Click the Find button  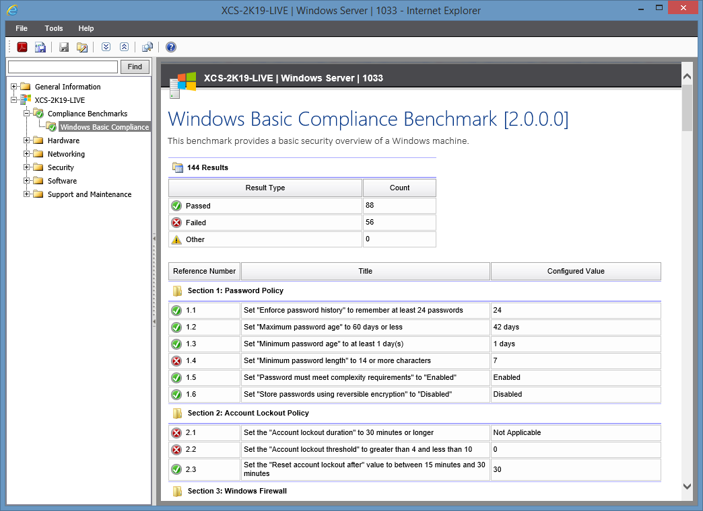[135, 67]
